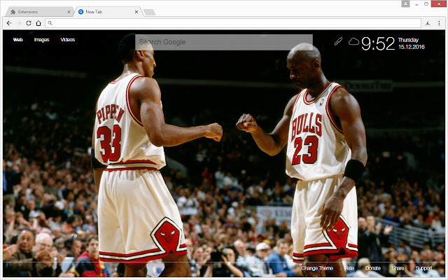Click the user profile icon in title bar
Viewport: 448px width, 280px height.
click(x=405, y=3)
